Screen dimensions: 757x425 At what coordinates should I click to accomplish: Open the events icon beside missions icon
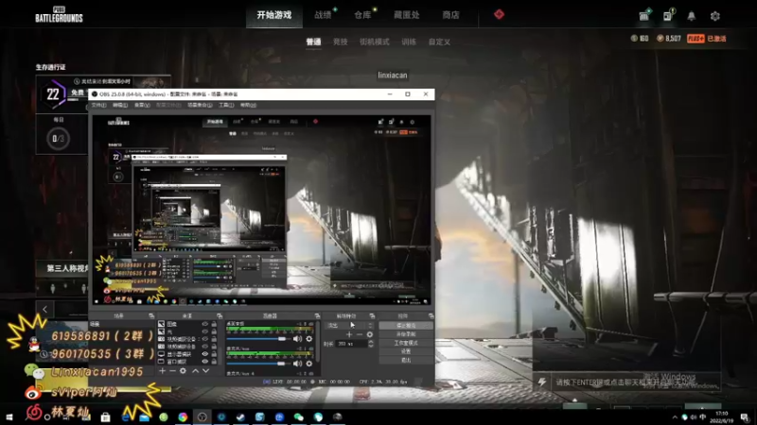[x=644, y=16]
